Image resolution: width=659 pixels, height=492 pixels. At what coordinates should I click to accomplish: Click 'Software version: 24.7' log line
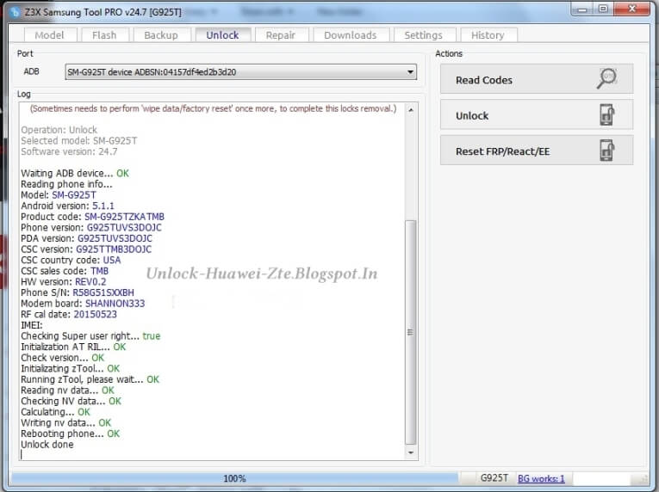click(70, 151)
